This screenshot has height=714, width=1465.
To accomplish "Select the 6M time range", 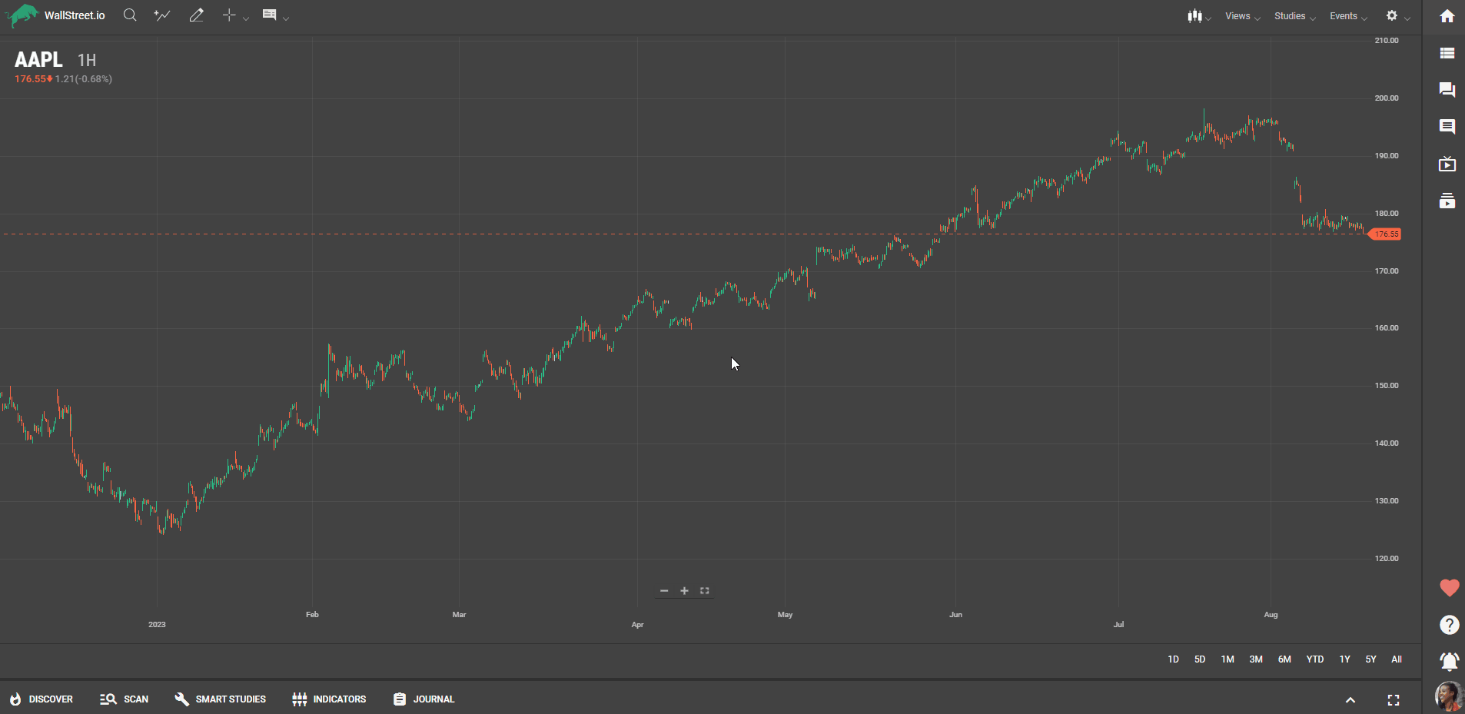I will coord(1284,659).
